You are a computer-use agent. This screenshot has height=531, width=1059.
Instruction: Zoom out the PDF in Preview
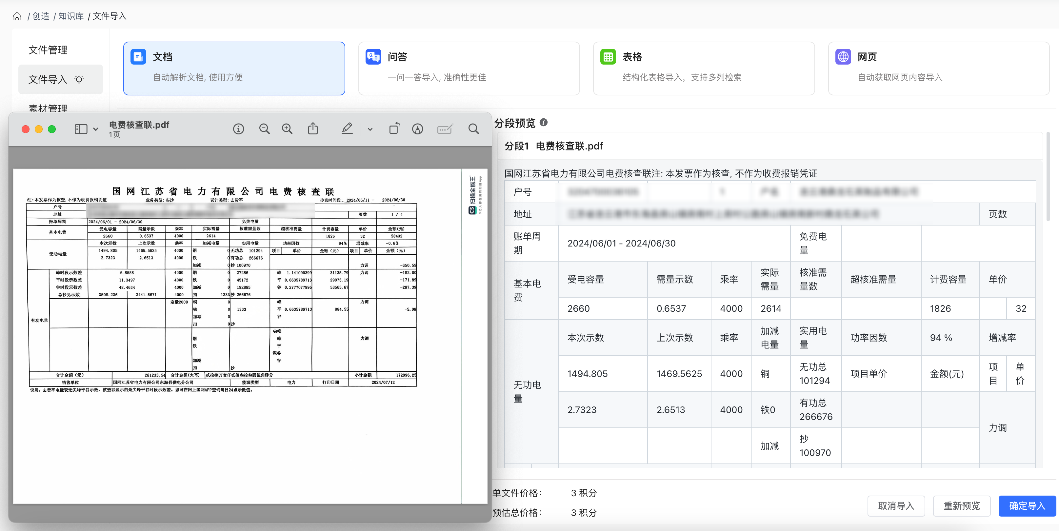click(264, 129)
